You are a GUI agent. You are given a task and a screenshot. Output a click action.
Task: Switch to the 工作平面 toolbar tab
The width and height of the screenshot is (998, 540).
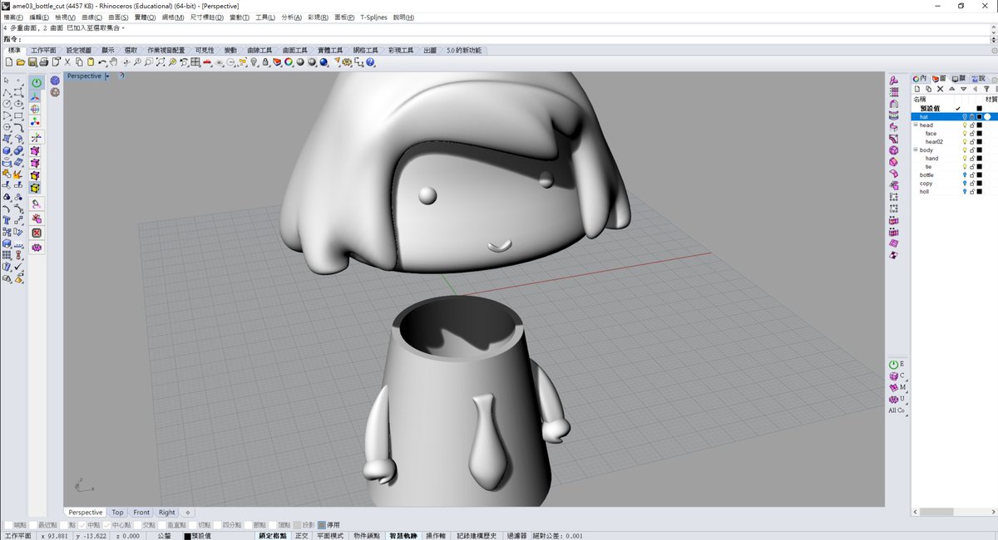click(43, 50)
